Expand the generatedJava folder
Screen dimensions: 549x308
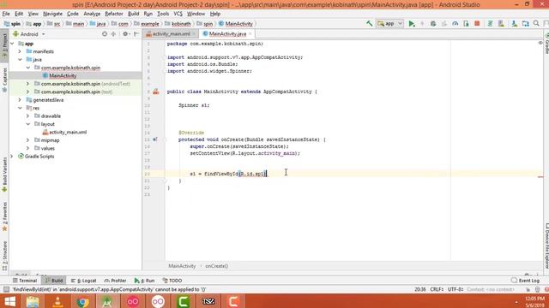pyautogui.click(x=20, y=100)
